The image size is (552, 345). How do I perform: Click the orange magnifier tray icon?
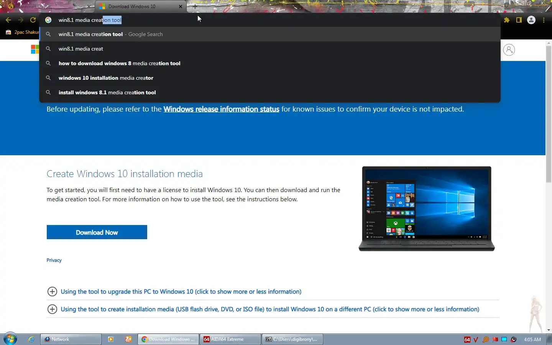point(486,340)
